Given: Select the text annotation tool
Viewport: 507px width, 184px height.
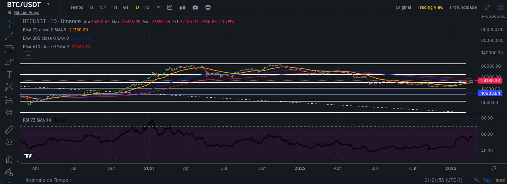Looking at the screenshot, I should (9, 74).
